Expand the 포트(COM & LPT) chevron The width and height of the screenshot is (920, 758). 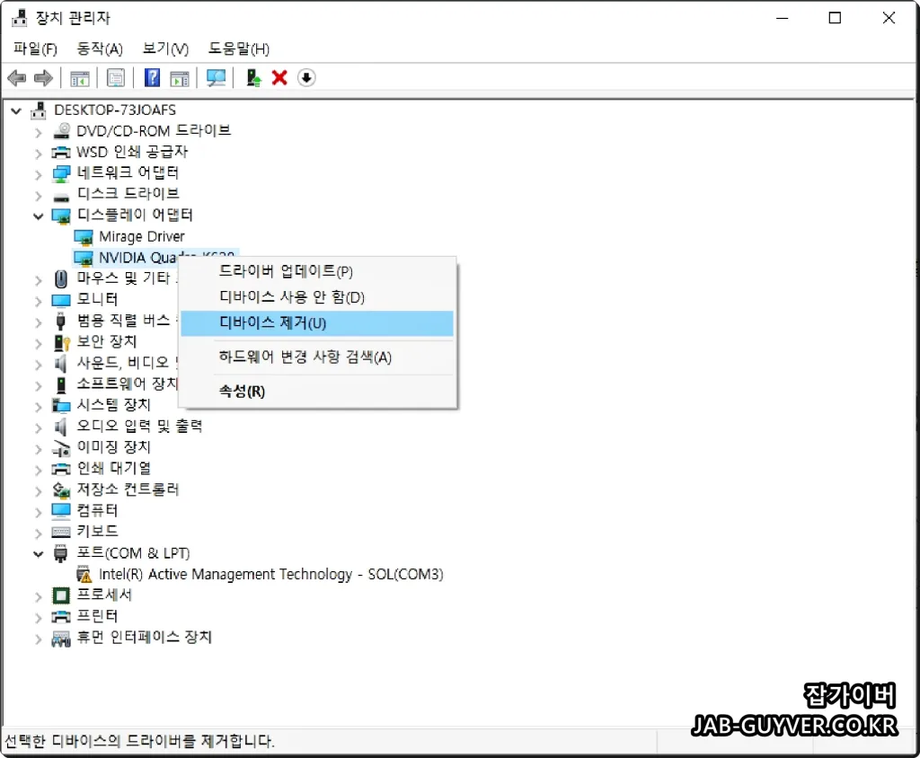click(x=38, y=552)
